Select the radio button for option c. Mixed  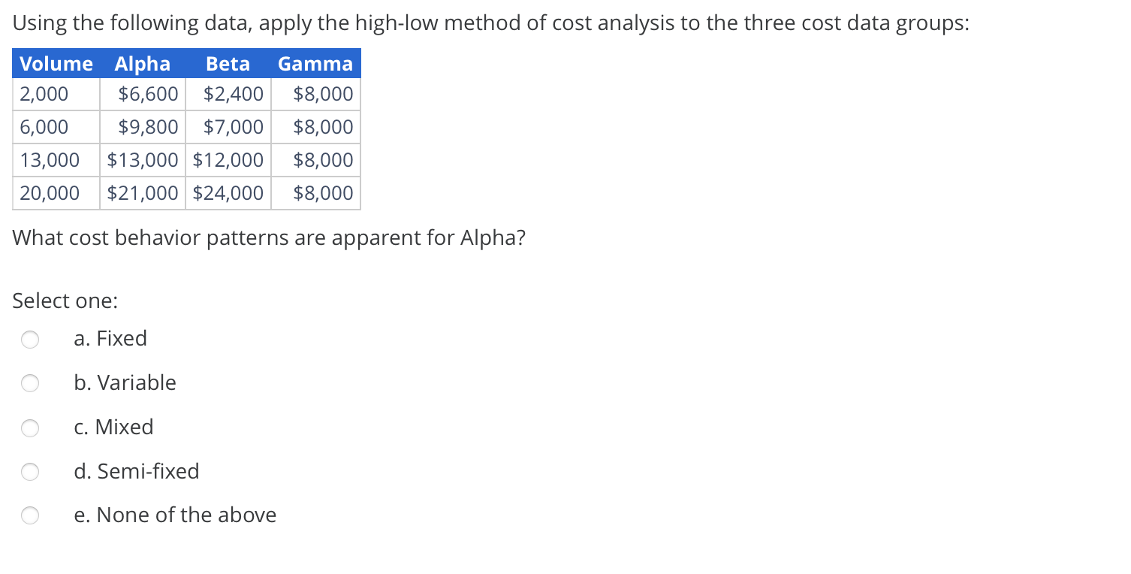(30, 427)
